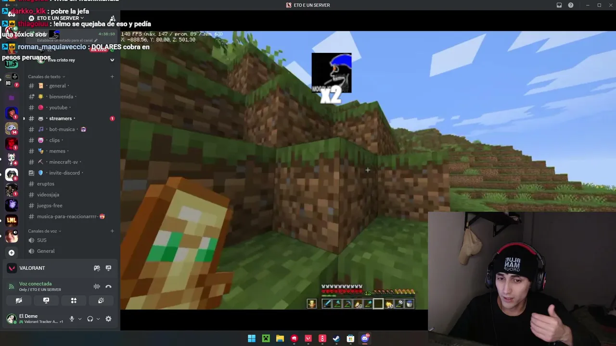This screenshot has width=616, height=346.
Task: Open the soundboard button
Action: (101, 300)
